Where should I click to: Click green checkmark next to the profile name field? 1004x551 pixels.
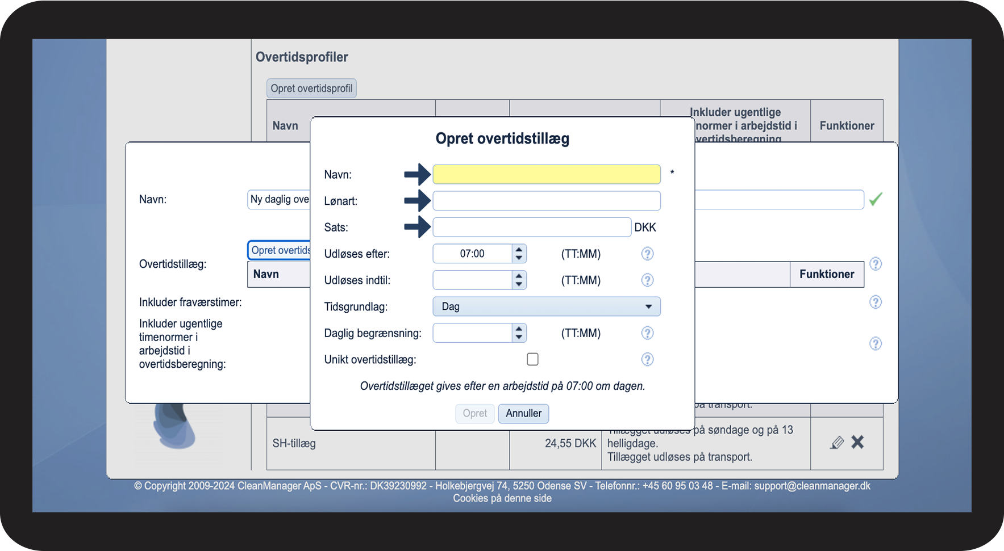tap(876, 199)
